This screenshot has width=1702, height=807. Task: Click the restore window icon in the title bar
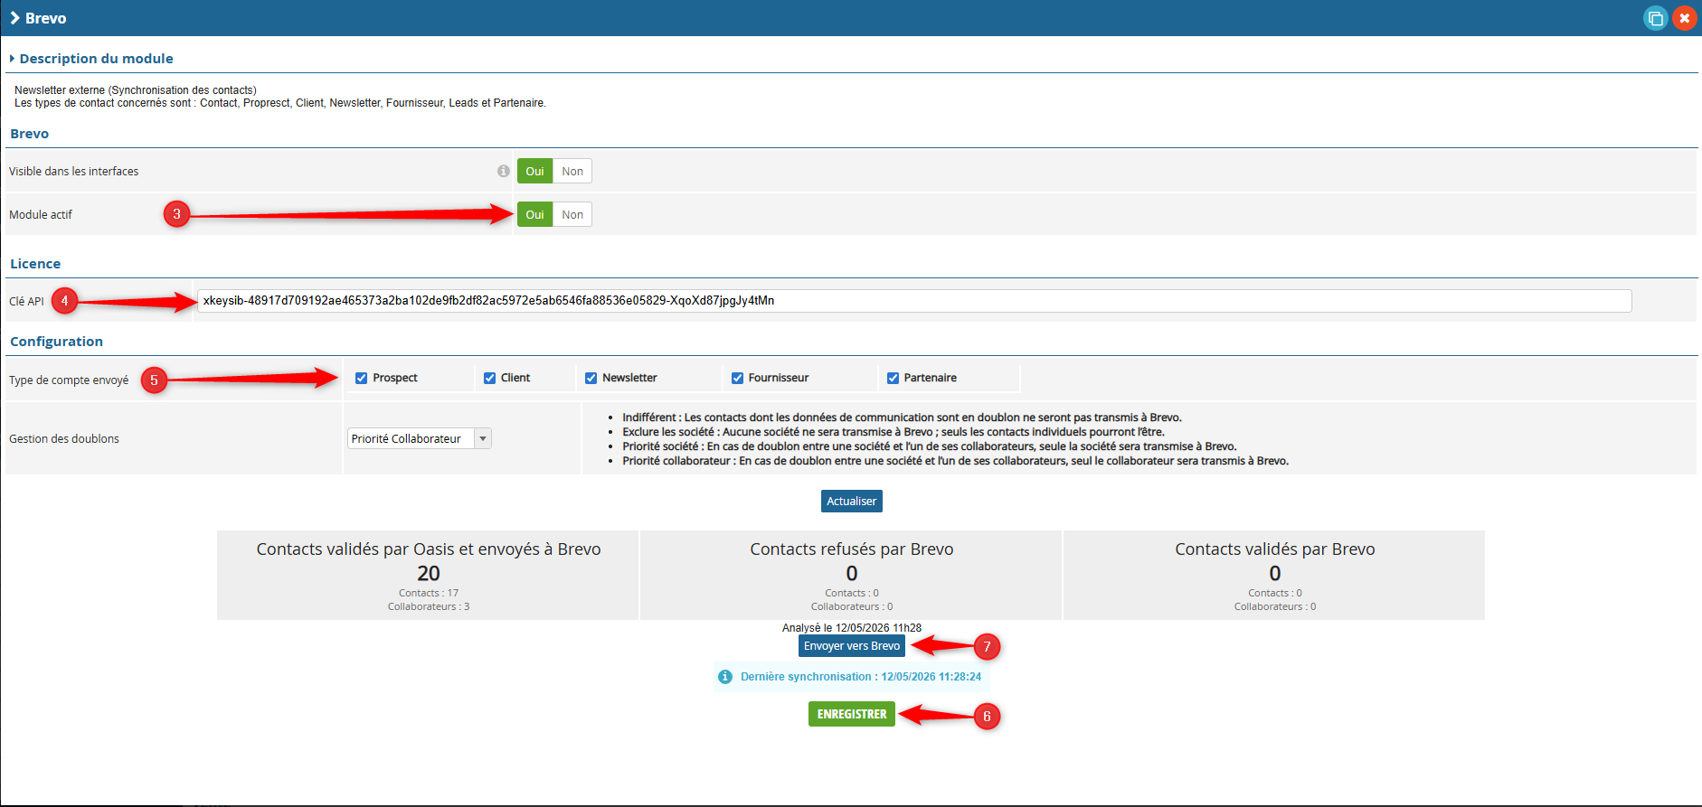(x=1655, y=18)
